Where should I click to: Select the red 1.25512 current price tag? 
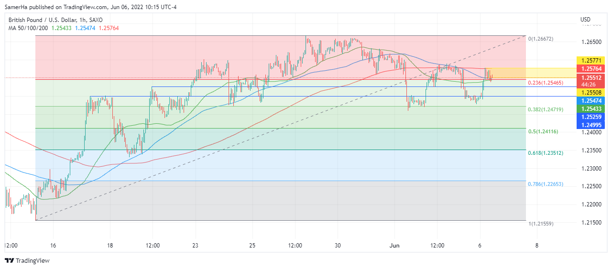(592, 77)
